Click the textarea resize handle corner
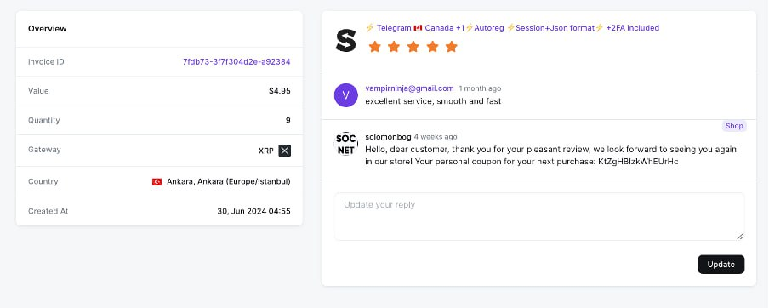The width and height of the screenshot is (769, 308). (x=740, y=236)
